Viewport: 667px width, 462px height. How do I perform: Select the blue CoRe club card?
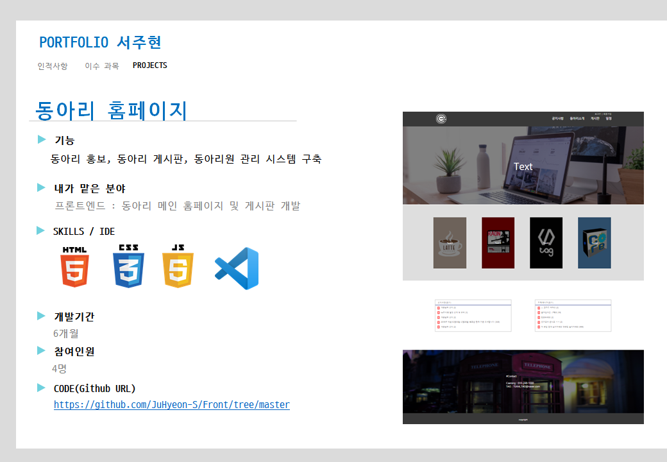point(595,243)
